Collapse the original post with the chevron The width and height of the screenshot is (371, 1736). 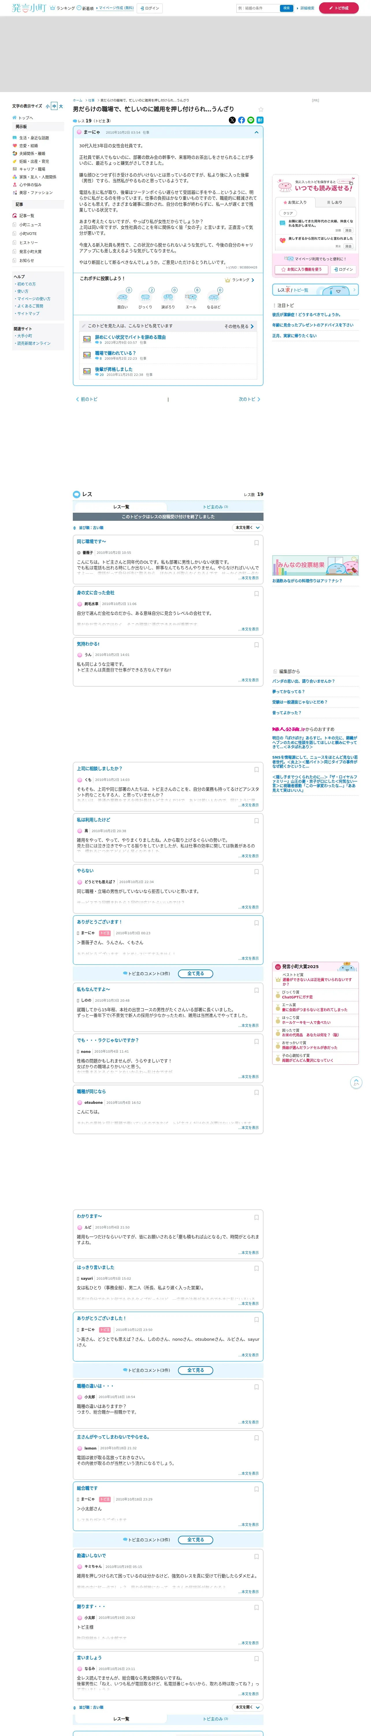coord(257,133)
